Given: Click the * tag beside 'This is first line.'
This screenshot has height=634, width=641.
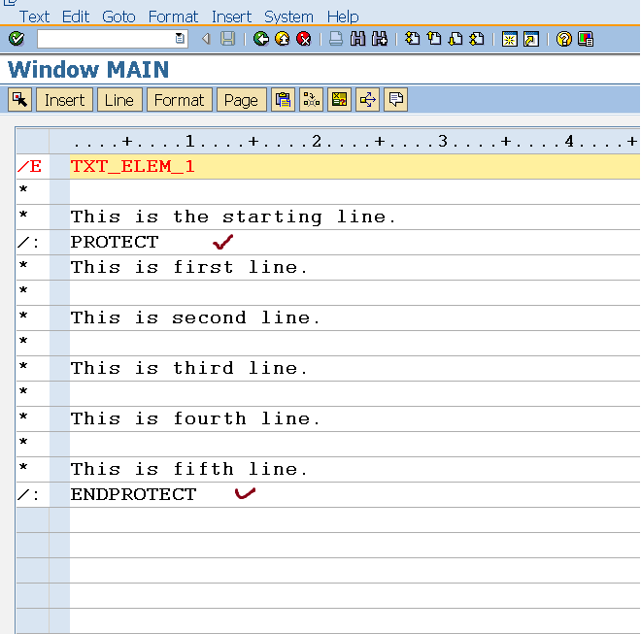Looking at the screenshot, I should (x=23, y=266).
